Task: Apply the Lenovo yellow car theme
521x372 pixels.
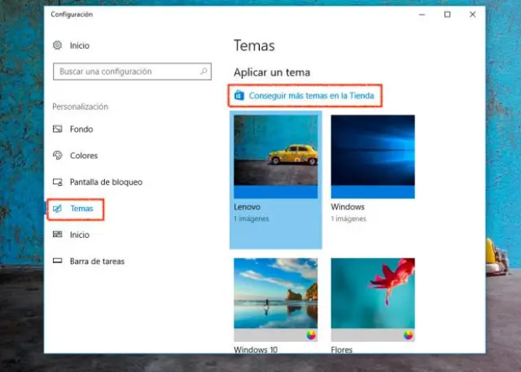Action: pyautogui.click(x=275, y=156)
